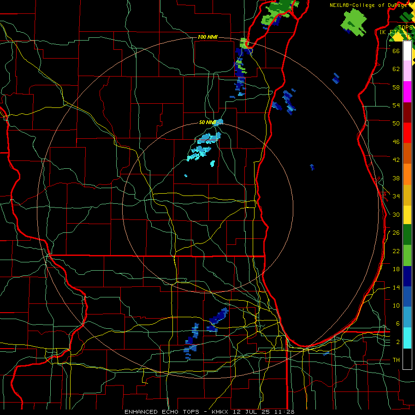
Task: Select the dark red legend color band
Action: (x=407, y=113)
